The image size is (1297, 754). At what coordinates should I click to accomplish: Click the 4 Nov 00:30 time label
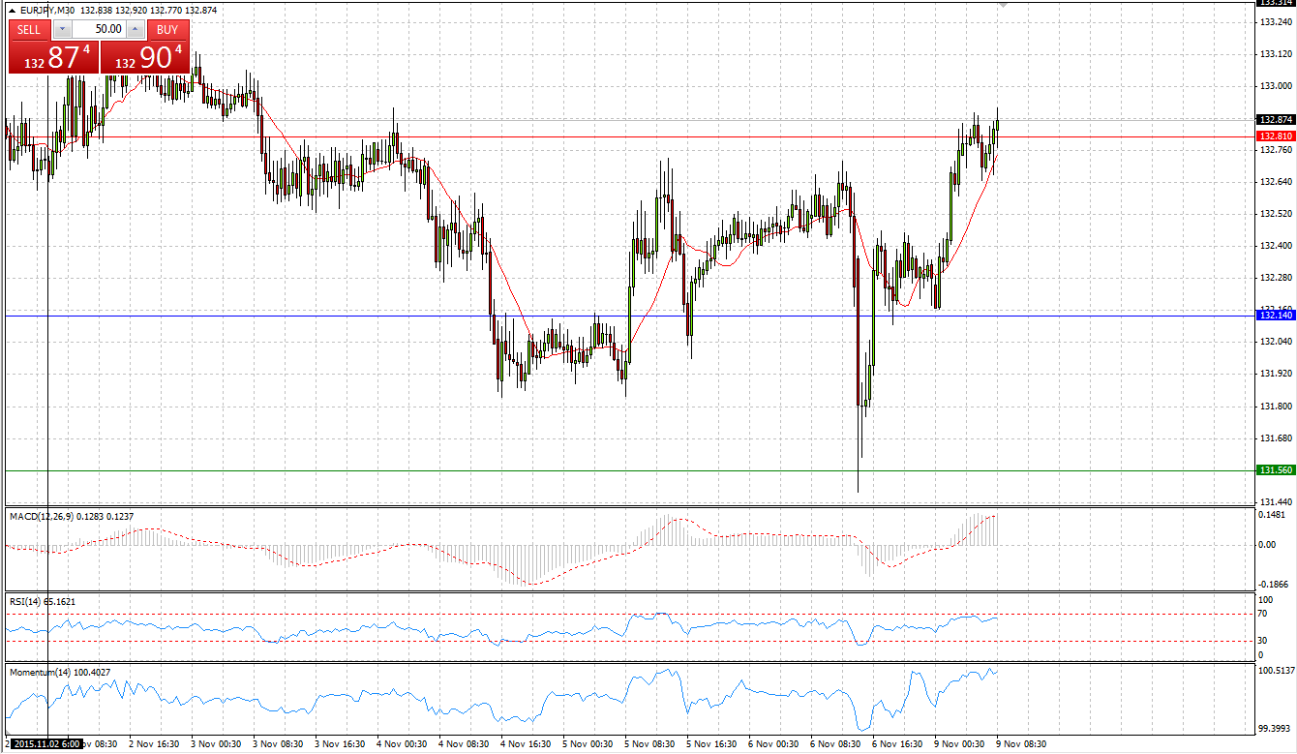[x=402, y=745]
